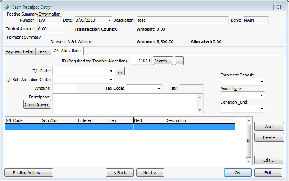Open the Posting Action... button
This screenshot has height=181, width=289.
28,173
